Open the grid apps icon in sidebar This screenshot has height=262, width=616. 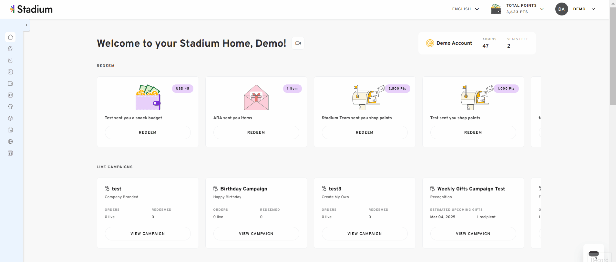(10, 153)
